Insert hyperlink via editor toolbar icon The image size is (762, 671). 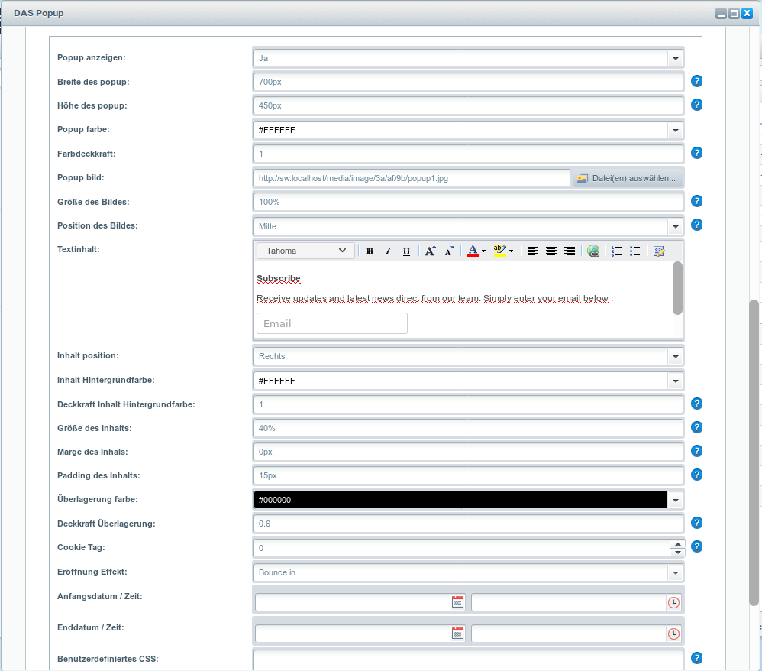pos(593,251)
